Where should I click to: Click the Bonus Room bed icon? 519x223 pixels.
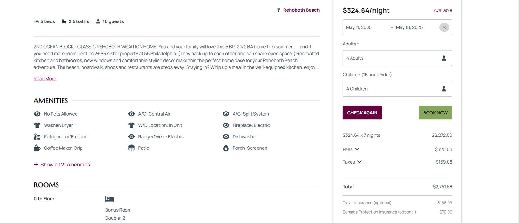tap(110, 199)
